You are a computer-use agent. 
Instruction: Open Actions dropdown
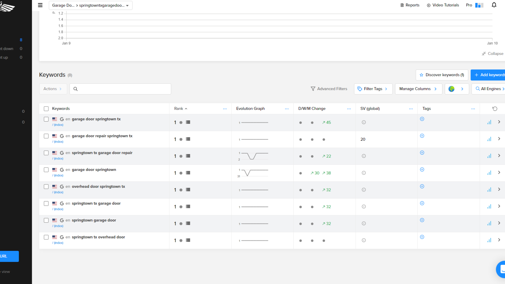point(53,89)
